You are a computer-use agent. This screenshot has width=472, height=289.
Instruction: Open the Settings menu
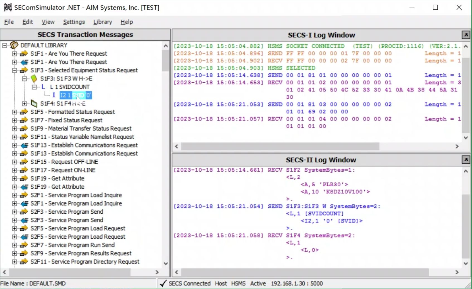[74, 22]
